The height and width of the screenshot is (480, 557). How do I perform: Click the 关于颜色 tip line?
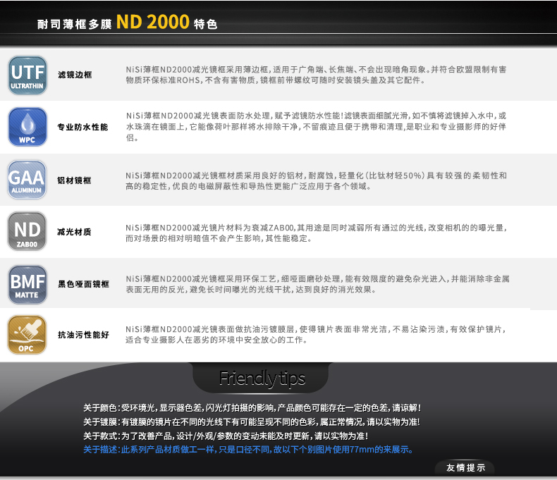click(252, 408)
